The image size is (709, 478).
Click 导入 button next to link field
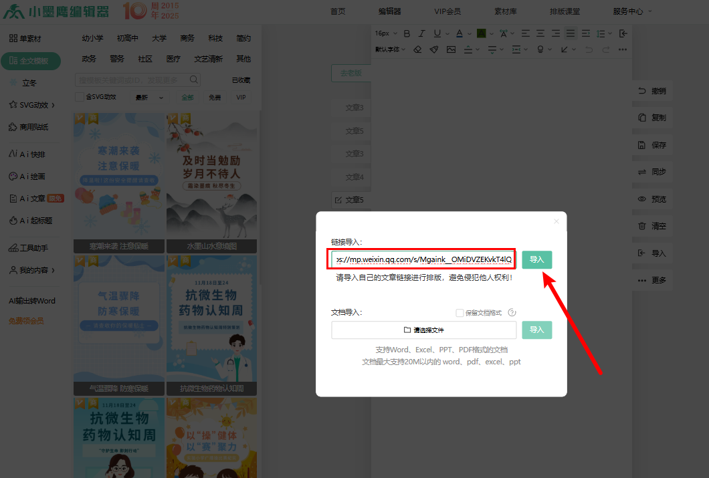(536, 259)
